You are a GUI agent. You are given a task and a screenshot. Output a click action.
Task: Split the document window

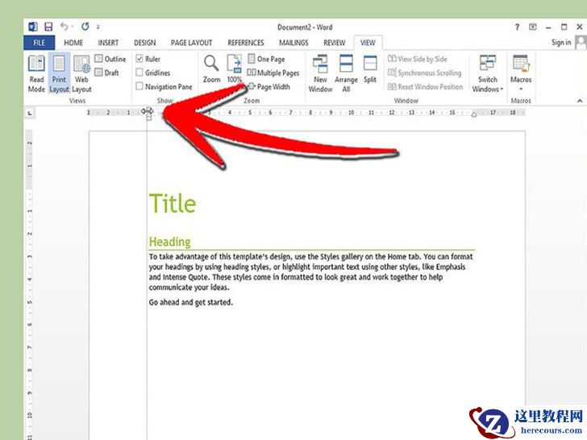click(370, 70)
